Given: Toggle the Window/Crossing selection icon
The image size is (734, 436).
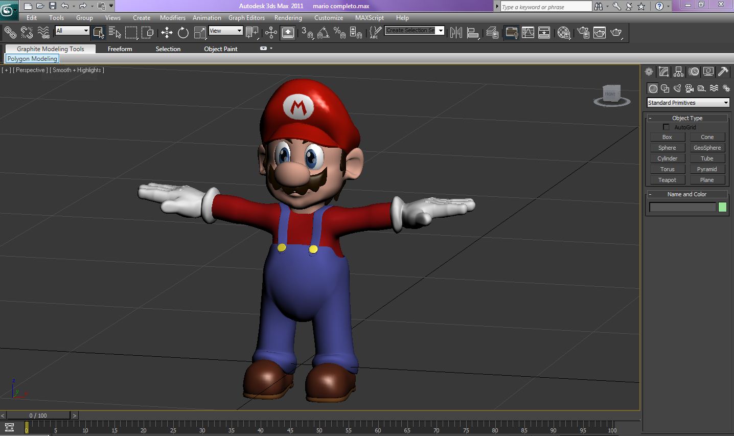Looking at the screenshot, I should tap(148, 33).
